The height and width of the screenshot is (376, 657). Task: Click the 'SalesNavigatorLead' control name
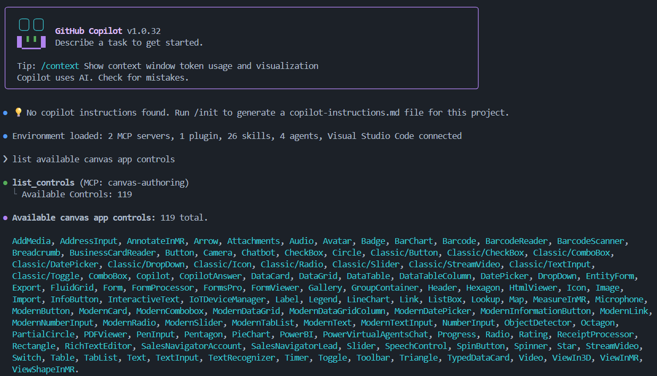tap(294, 346)
